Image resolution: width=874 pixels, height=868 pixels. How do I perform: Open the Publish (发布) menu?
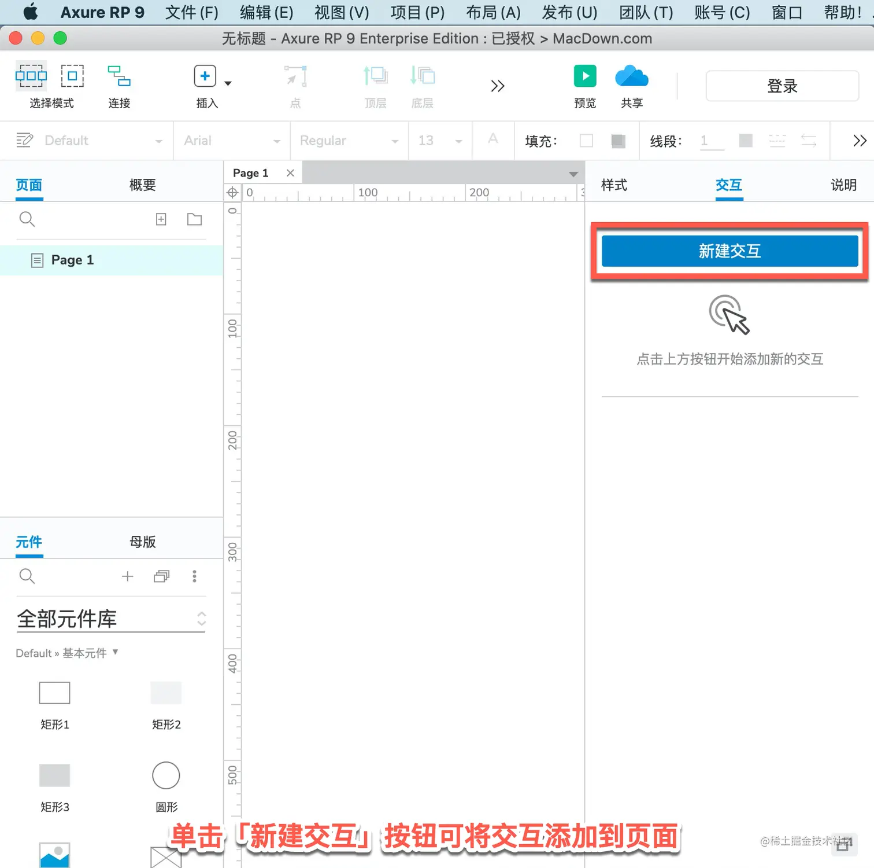pyautogui.click(x=569, y=12)
